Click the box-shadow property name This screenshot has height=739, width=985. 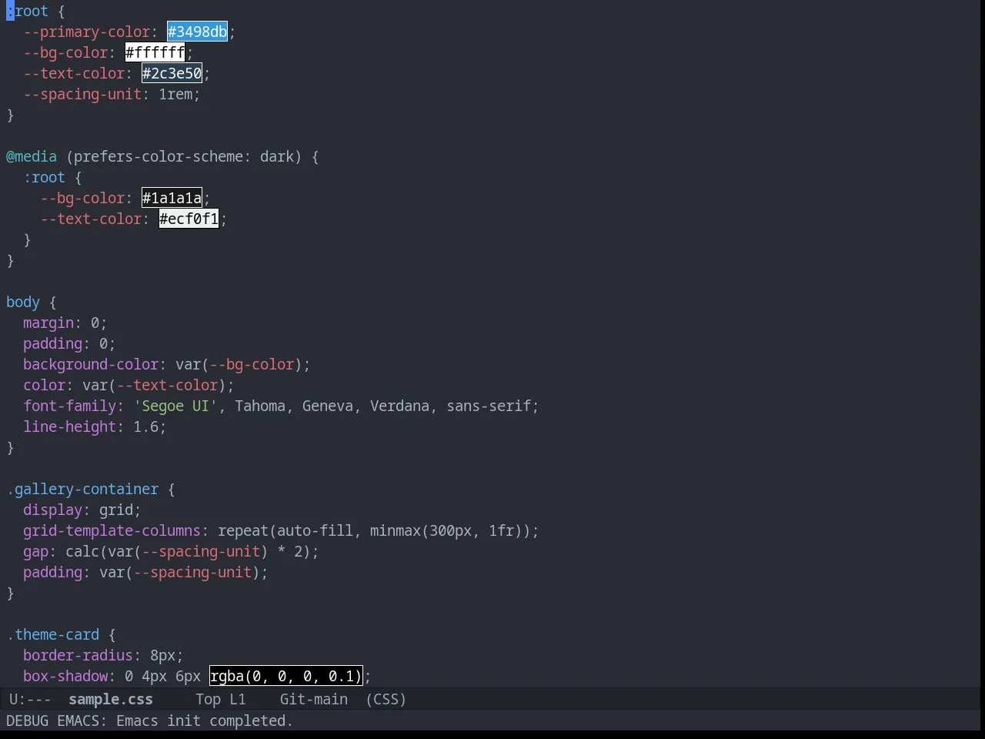tap(65, 676)
